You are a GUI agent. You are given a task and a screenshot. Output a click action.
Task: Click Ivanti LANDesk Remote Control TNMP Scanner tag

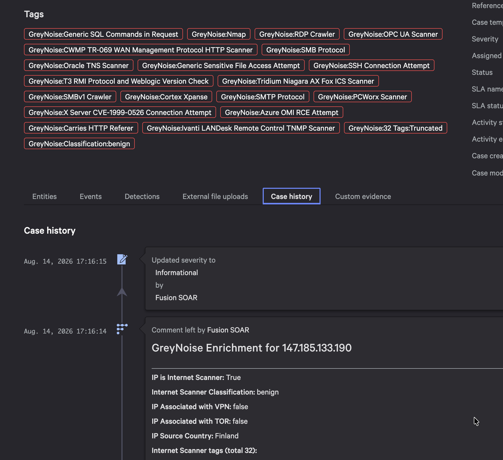pyautogui.click(x=241, y=128)
